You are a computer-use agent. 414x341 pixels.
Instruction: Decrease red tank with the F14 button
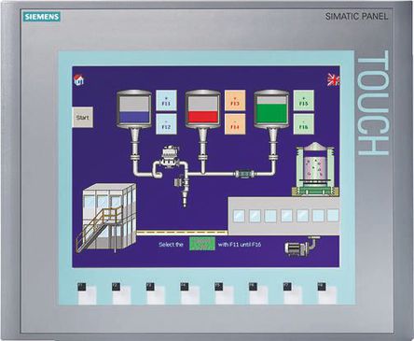pyautogui.click(x=235, y=124)
